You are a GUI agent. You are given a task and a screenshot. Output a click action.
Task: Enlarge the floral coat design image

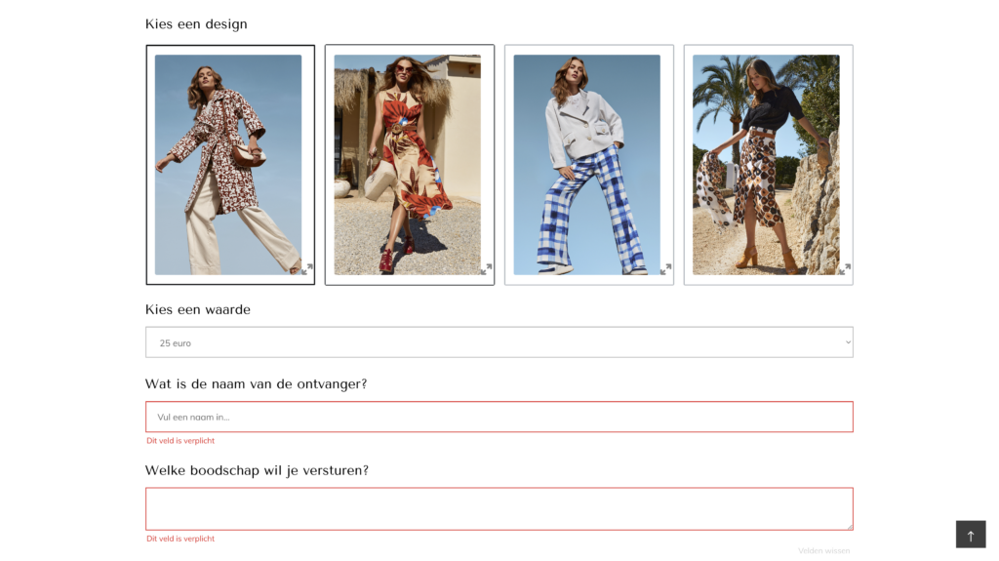coord(307,269)
